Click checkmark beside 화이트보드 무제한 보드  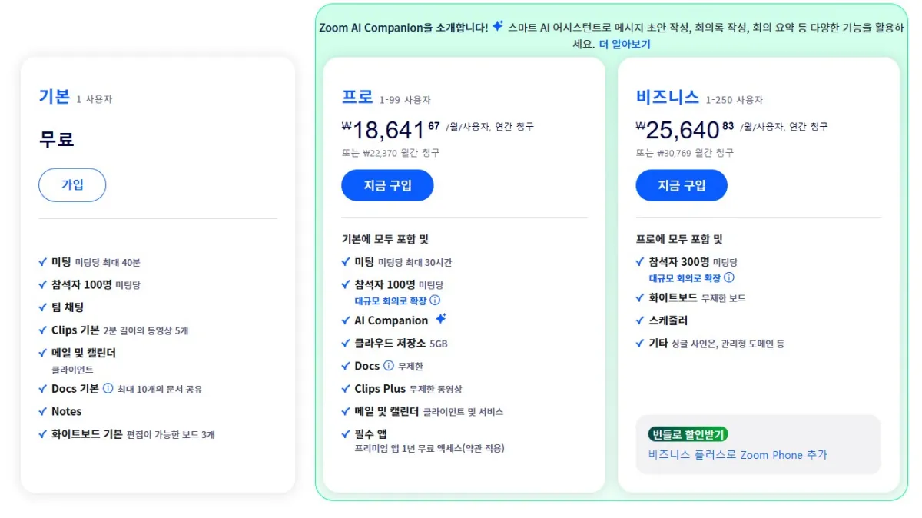pos(639,297)
